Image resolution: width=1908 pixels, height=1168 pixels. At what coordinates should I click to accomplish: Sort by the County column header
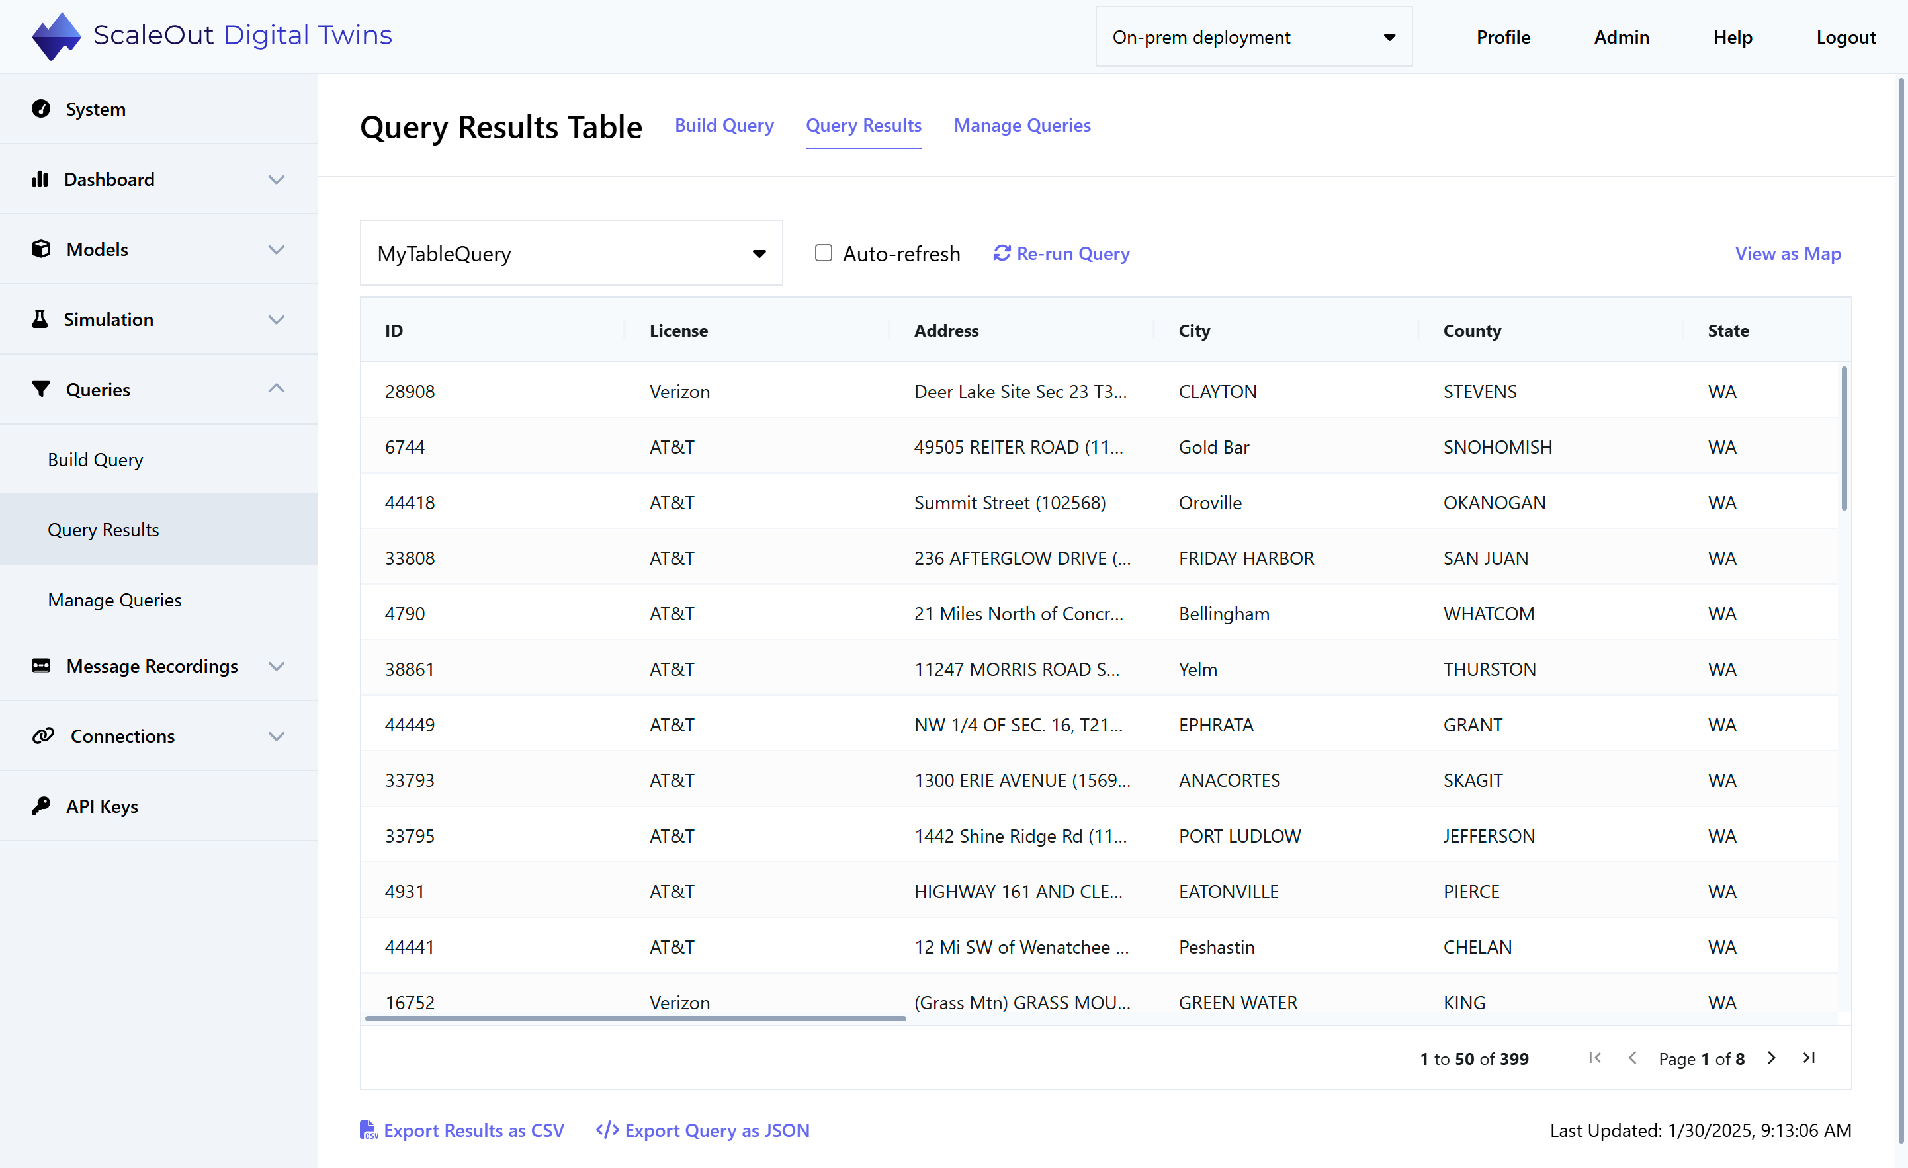(x=1472, y=330)
